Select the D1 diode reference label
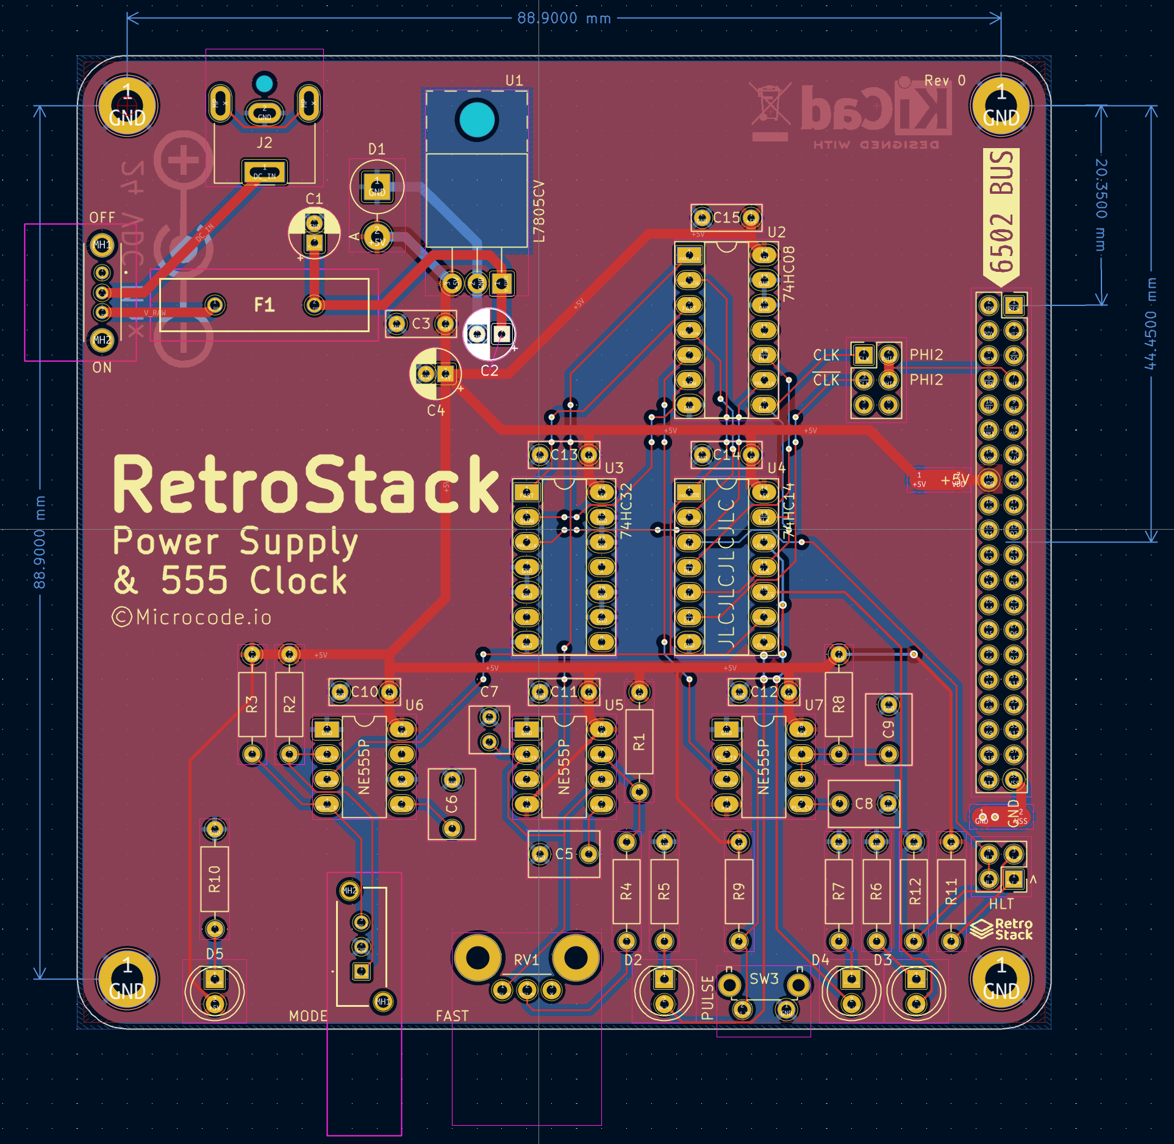Viewport: 1174px width, 1144px height. pyautogui.click(x=376, y=149)
